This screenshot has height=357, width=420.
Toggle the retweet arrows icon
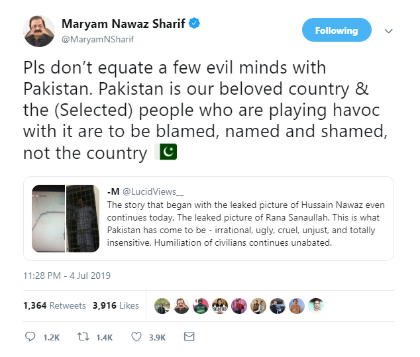84,337
